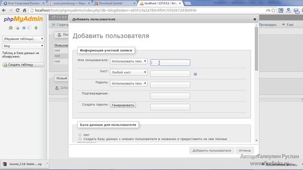Viewport: 303px width, 170px height.
Task: Click the Генерировать password button
Action: 123,105
